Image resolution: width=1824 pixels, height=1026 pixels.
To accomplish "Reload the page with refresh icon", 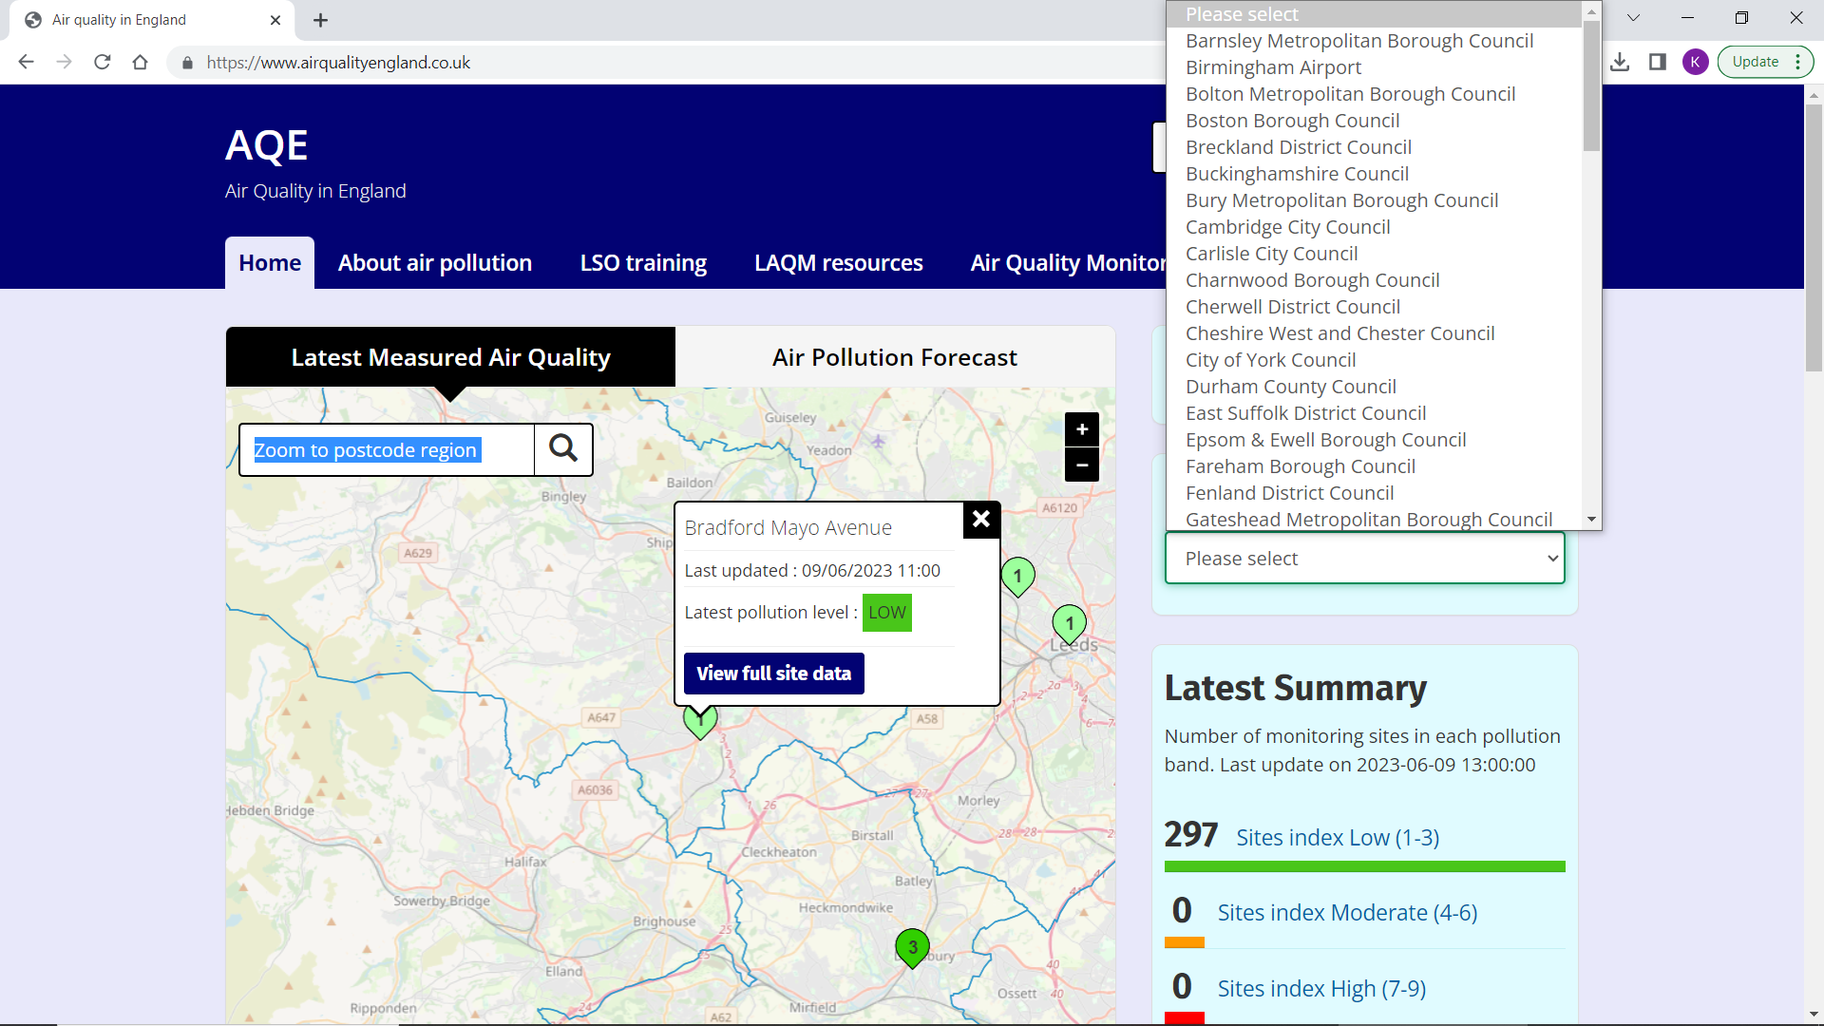I will (x=103, y=63).
